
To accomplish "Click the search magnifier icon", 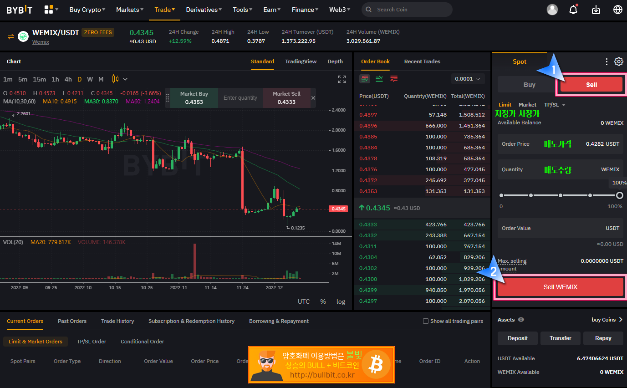I will [369, 10].
